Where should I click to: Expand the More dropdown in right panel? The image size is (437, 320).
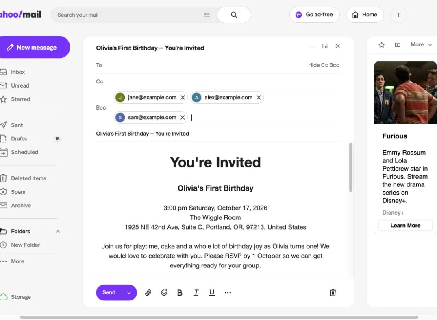tap(421, 45)
